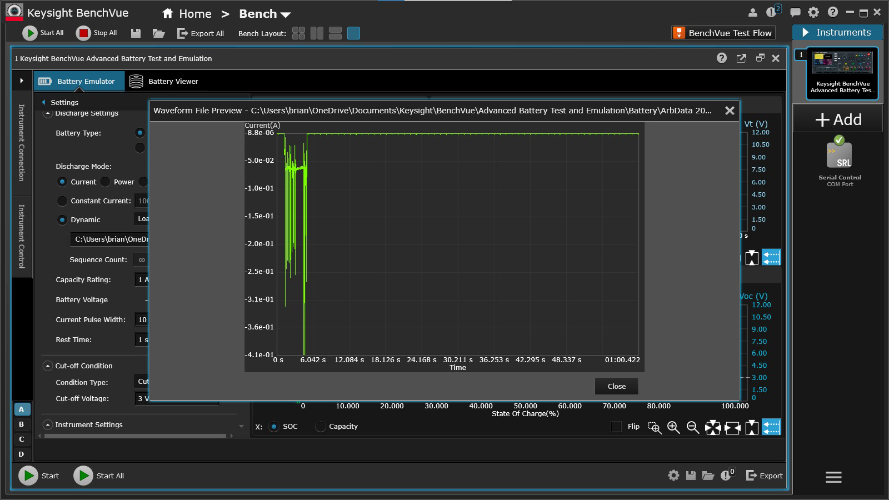
Task: Open the user account icon
Action: coord(753,12)
